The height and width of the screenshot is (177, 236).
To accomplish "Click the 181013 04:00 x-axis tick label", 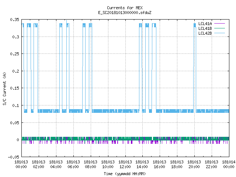I will pyautogui.click(x=56, y=164).
